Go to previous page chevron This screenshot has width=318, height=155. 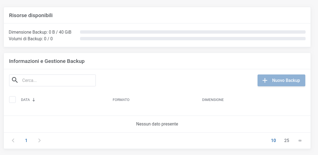[13, 140]
